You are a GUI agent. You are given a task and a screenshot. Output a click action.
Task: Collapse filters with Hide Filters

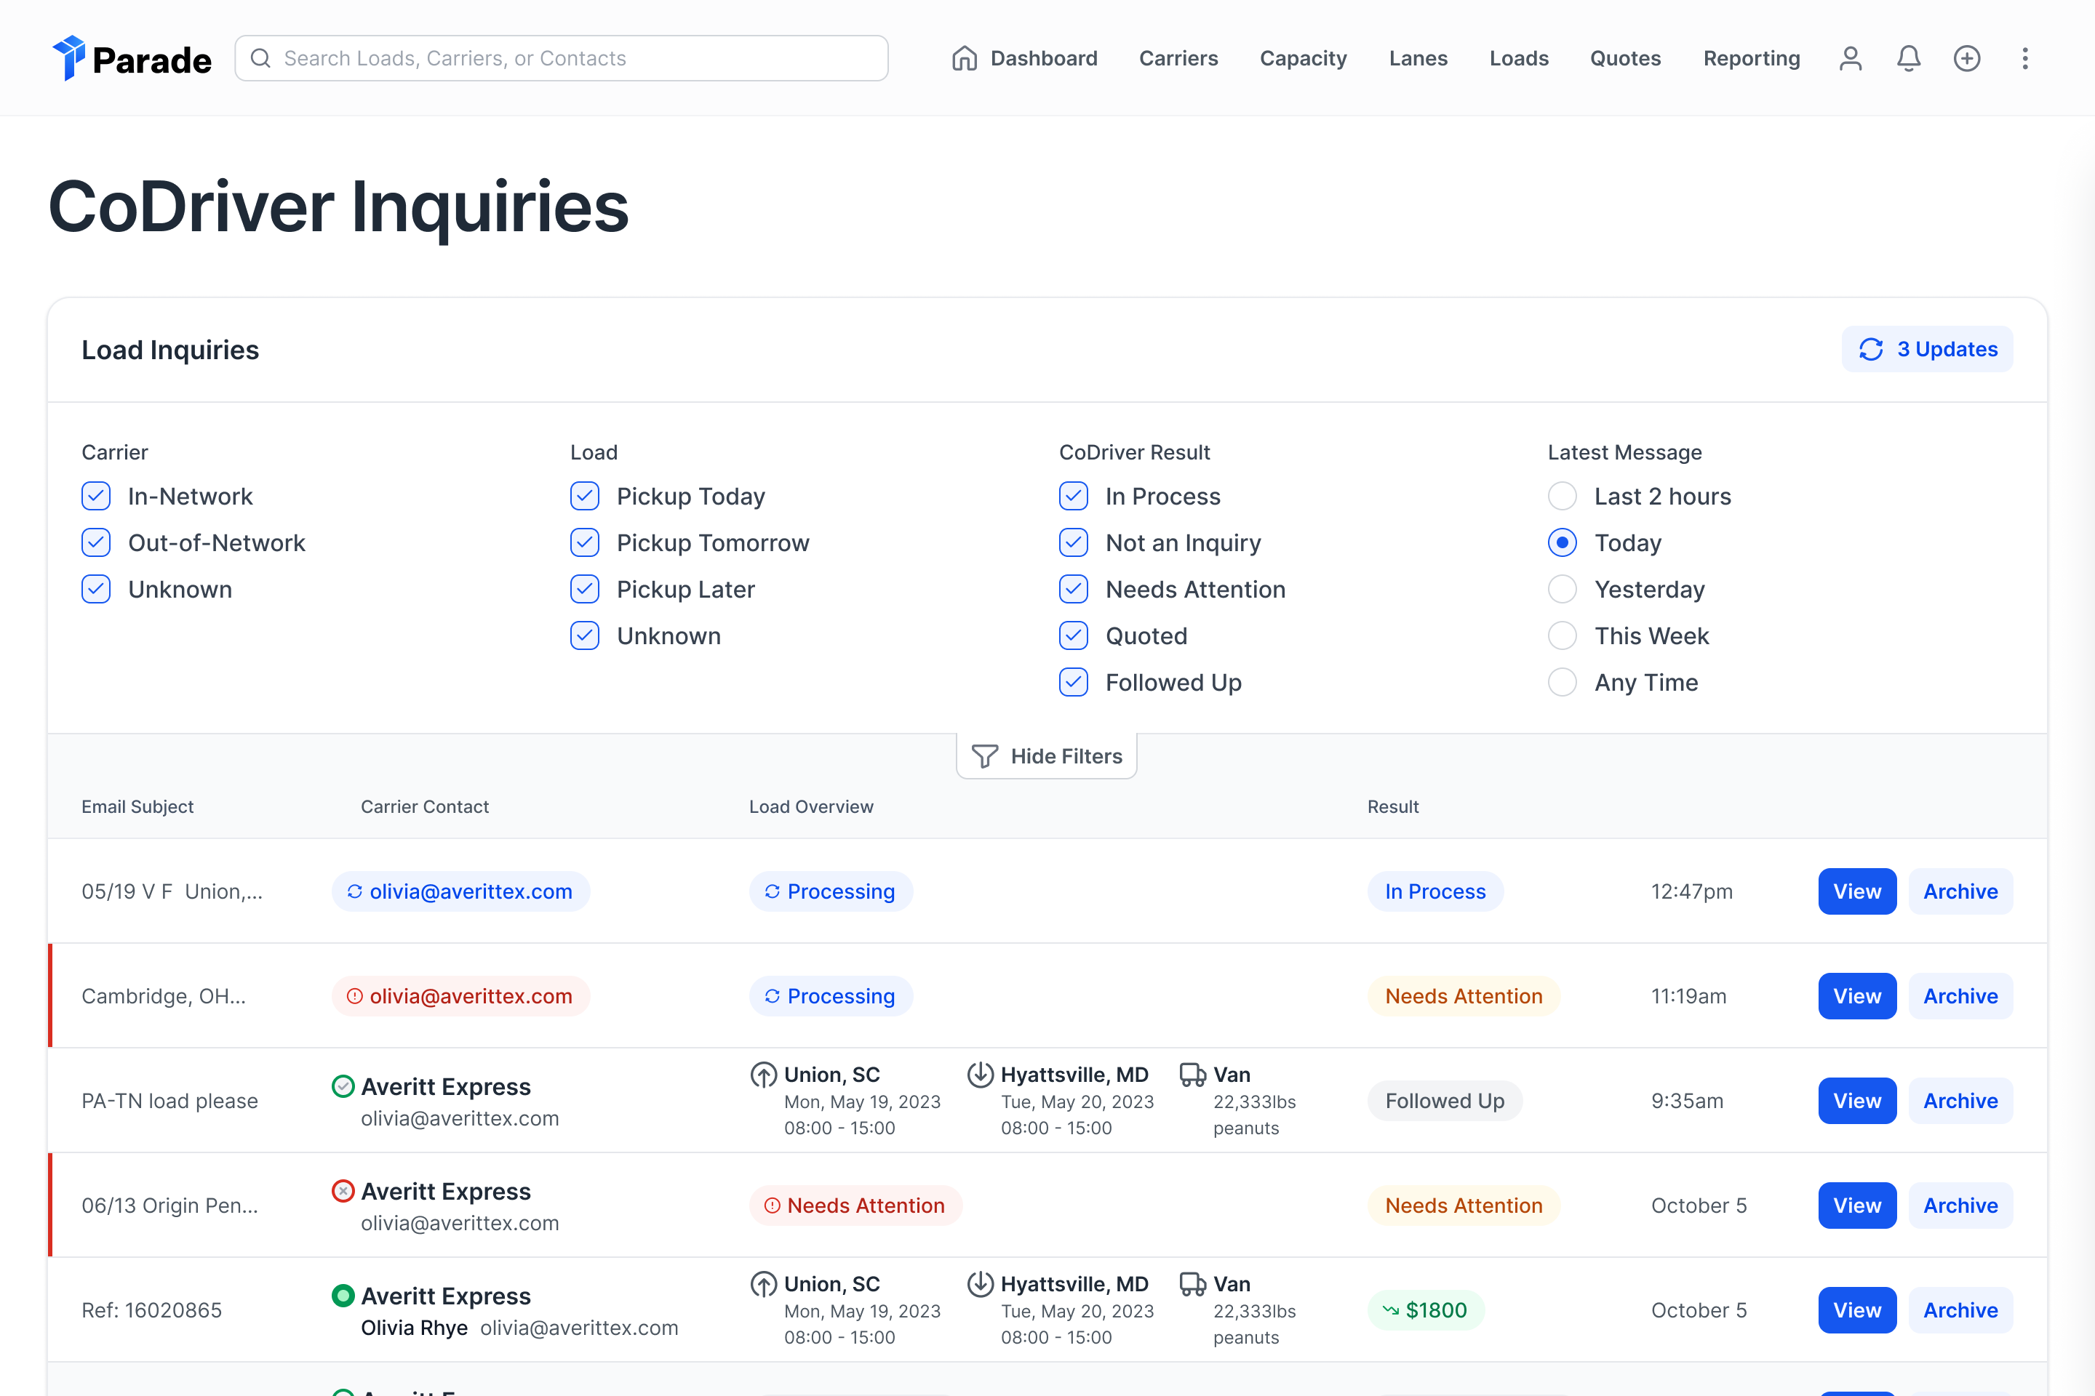tap(1047, 756)
